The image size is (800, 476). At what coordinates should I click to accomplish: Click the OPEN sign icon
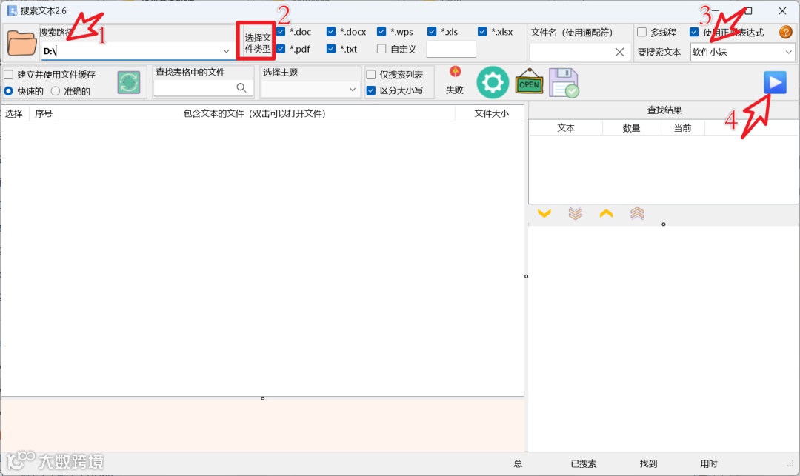pyautogui.click(x=529, y=82)
